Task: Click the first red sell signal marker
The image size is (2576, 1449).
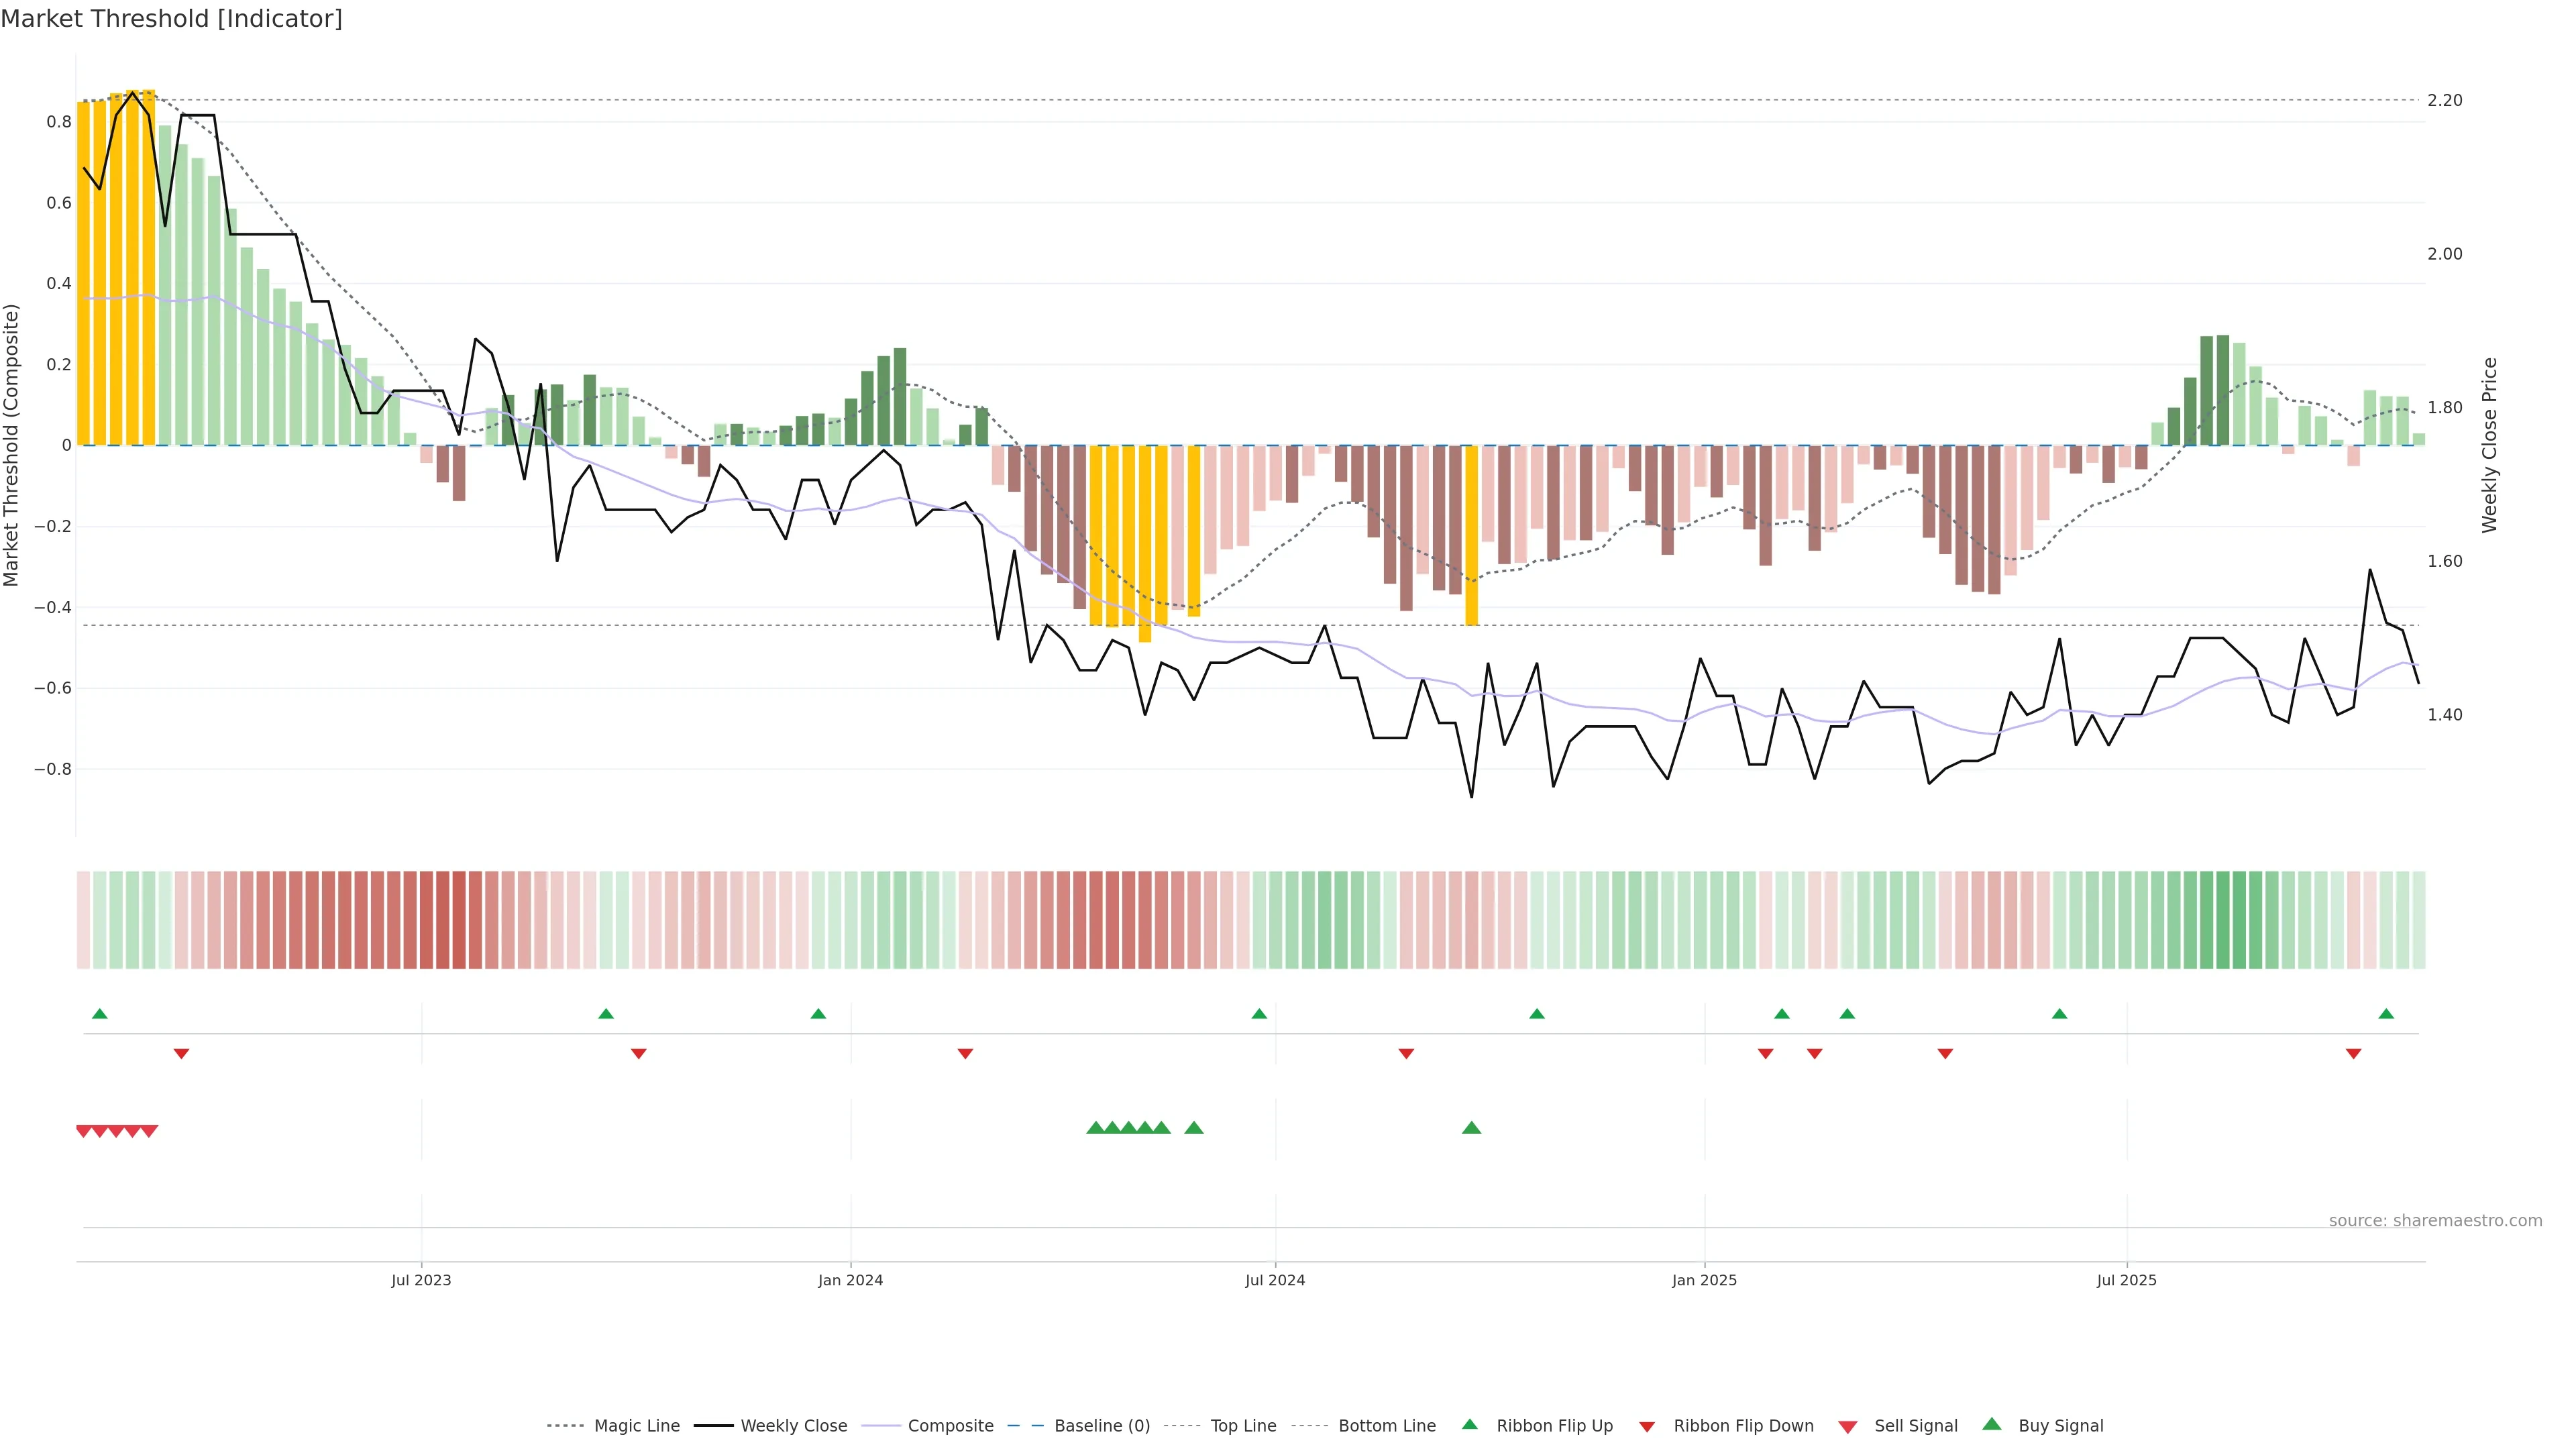Action: (x=84, y=1131)
